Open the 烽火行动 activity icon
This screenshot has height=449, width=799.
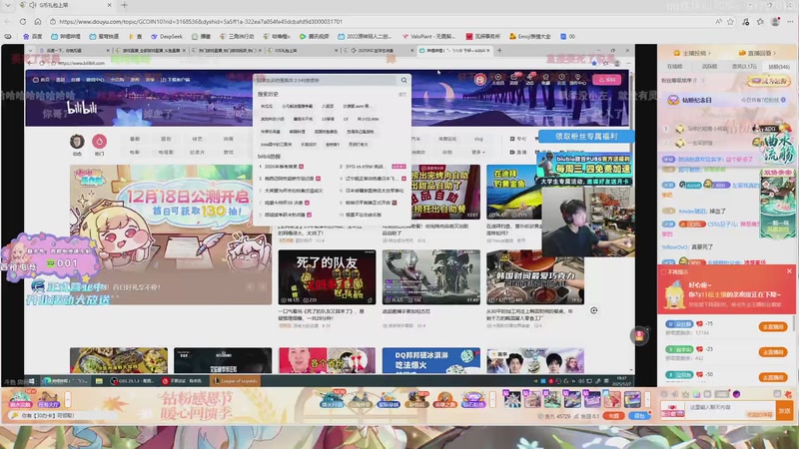(332, 400)
